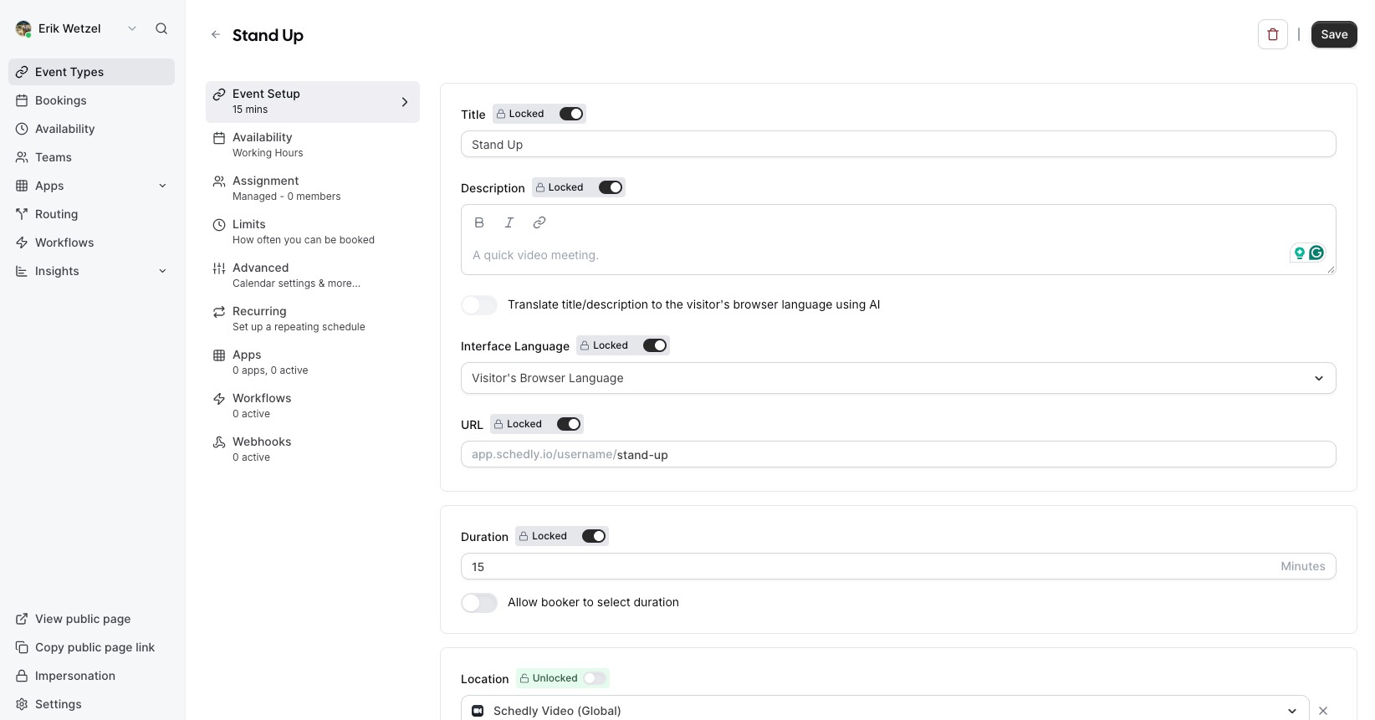This screenshot has width=1375, height=720.
Task: Click the Settings gear icon in sidebar
Action: (22, 704)
